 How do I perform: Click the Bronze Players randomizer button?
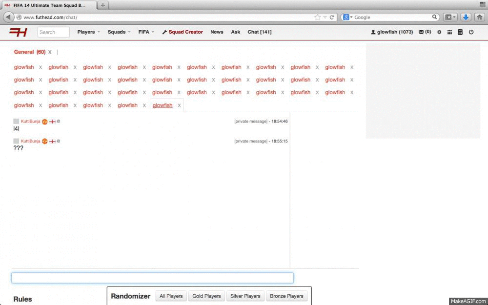point(286,296)
